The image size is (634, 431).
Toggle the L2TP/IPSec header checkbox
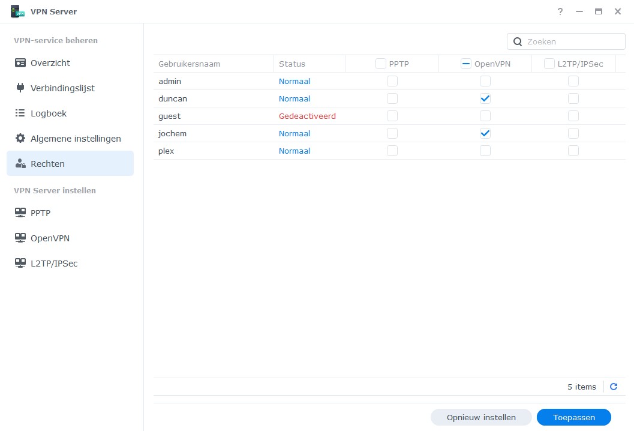[549, 64]
